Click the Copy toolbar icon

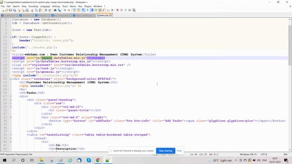point(36,10)
